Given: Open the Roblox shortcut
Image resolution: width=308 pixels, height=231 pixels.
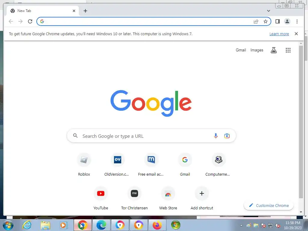Looking at the screenshot, I should (x=84, y=165).
